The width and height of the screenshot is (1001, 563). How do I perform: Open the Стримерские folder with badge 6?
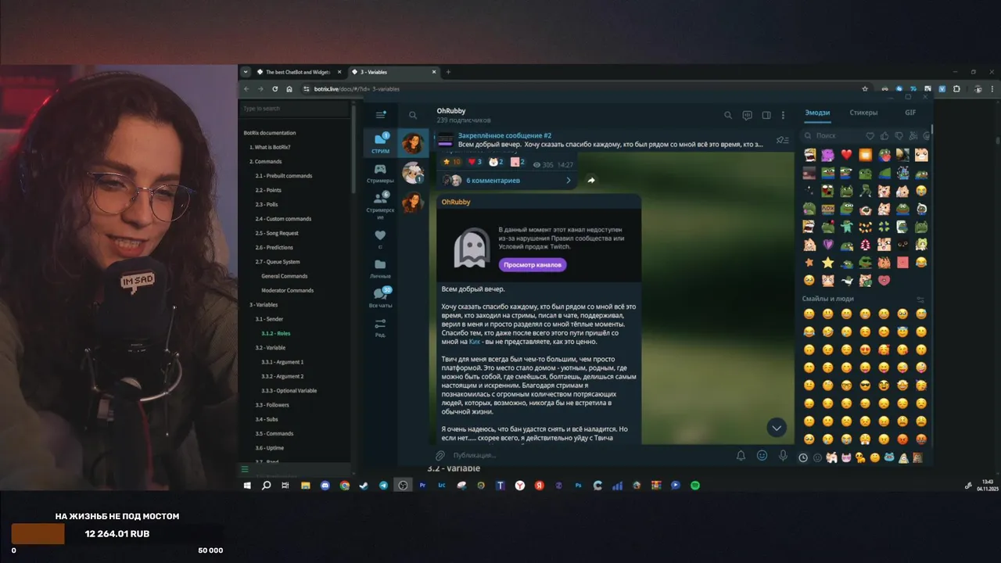(x=380, y=205)
